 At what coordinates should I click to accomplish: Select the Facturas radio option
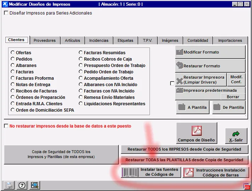[13, 72]
